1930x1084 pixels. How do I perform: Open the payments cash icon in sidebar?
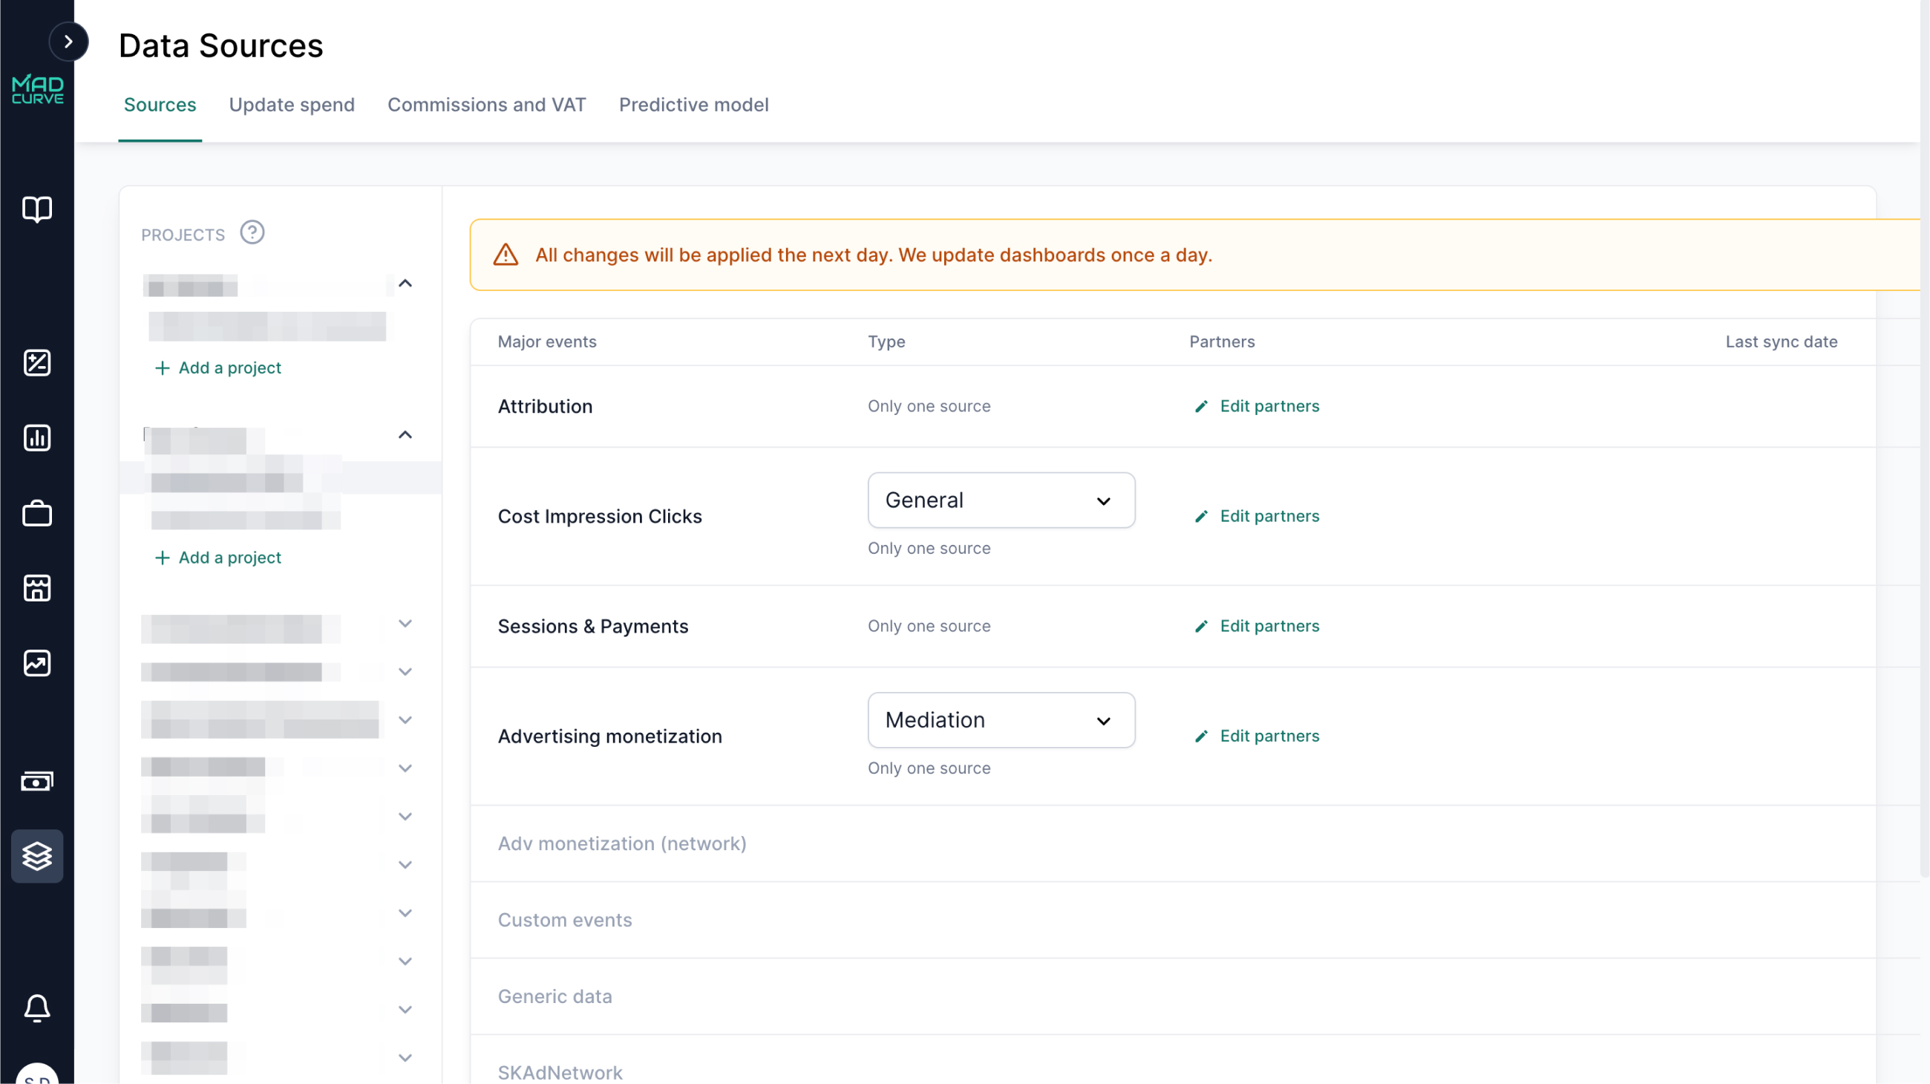pyautogui.click(x=36, y=781)
